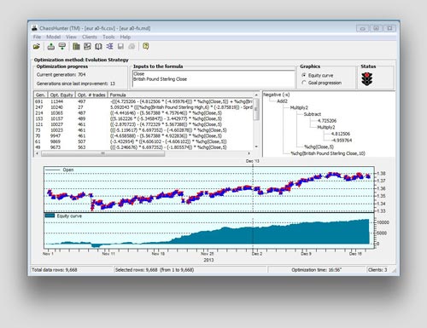Select the generation 121 formula row
This screenshot has width=427, height=328.
tap(143, 124)
